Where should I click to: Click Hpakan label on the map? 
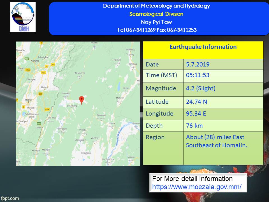coord(117,60)
